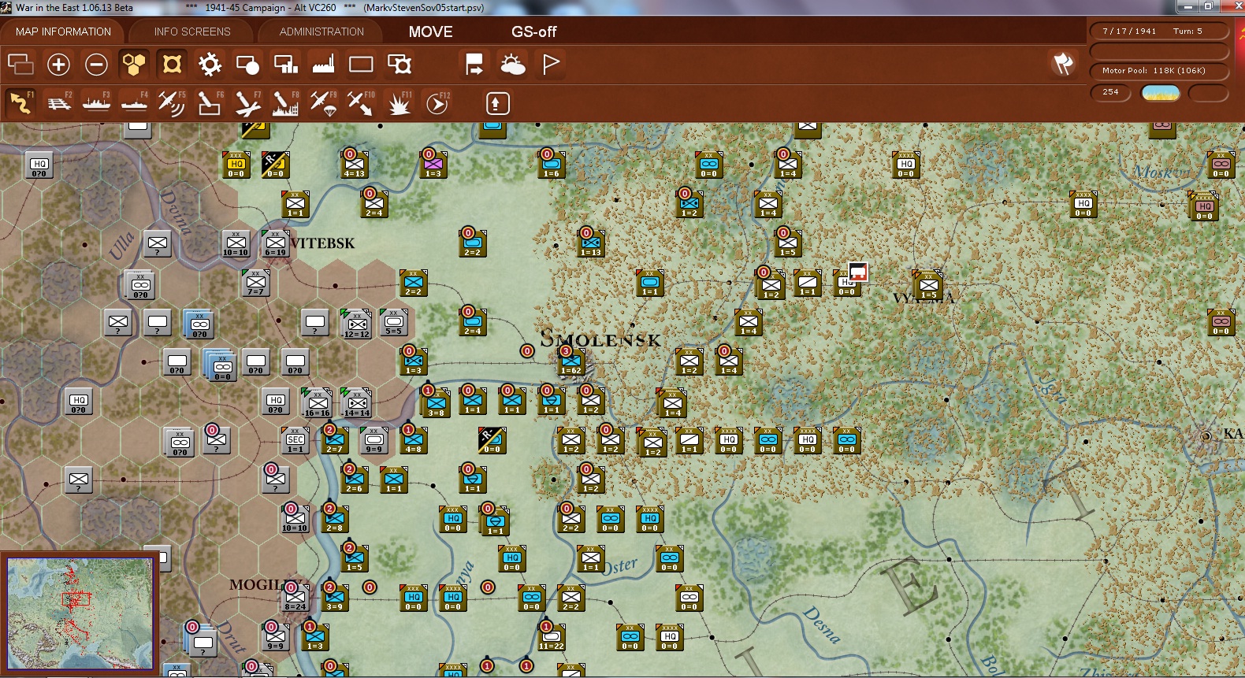Click the date and Turn 5 display

[x=1159, y=31]
